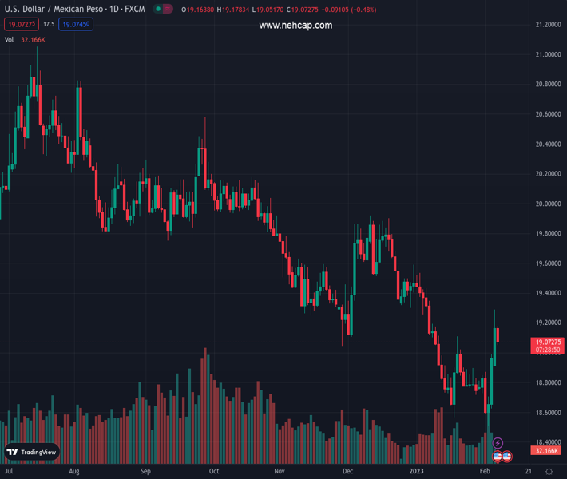
Task: Click the Dec label on time axis
Action: [347, 471]
